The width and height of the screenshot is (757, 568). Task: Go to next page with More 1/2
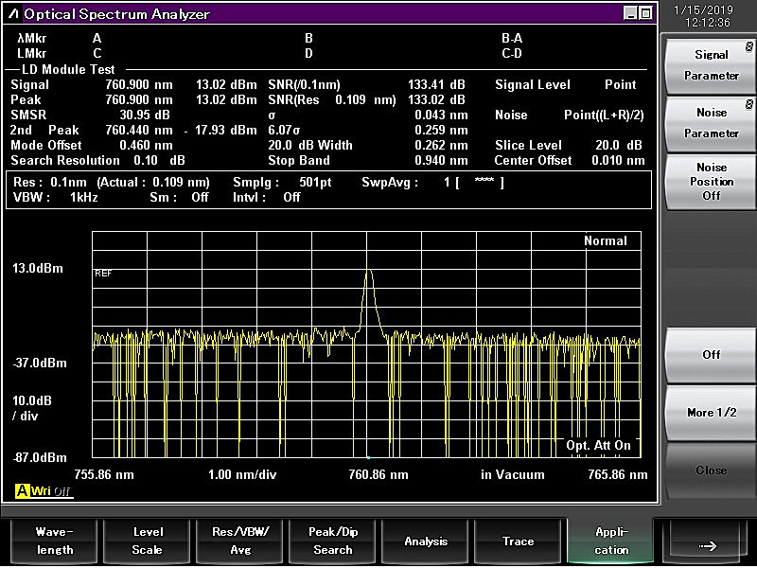tap(711, 413)
